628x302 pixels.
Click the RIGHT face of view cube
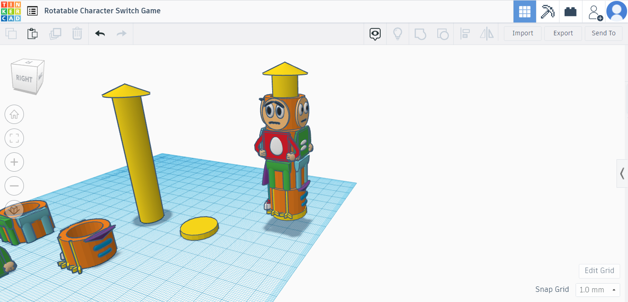pos(24,78)
